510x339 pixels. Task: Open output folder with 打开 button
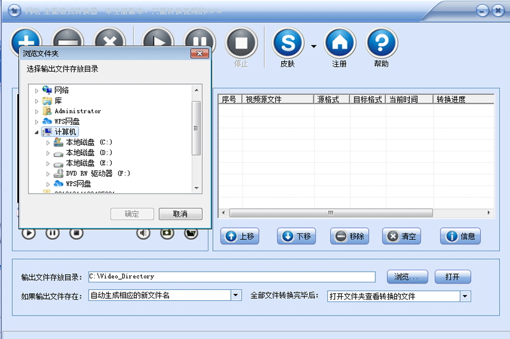(x=453, y=277)
